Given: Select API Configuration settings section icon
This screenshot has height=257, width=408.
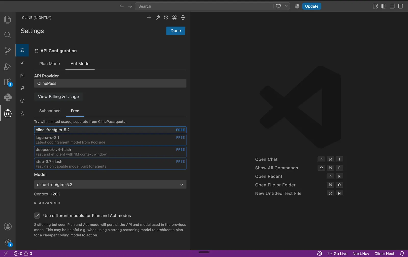Looking at the screenshot, I should [22, 50].
